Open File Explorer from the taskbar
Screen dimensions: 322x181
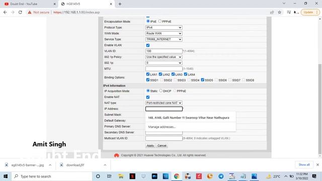click(x=121, y=176)
